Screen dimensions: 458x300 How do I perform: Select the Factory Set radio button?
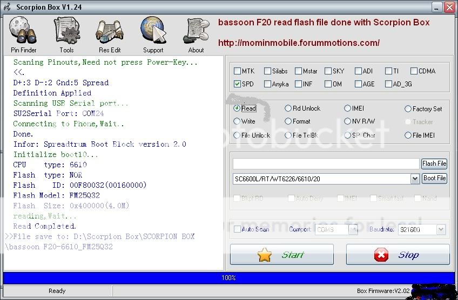408,109
